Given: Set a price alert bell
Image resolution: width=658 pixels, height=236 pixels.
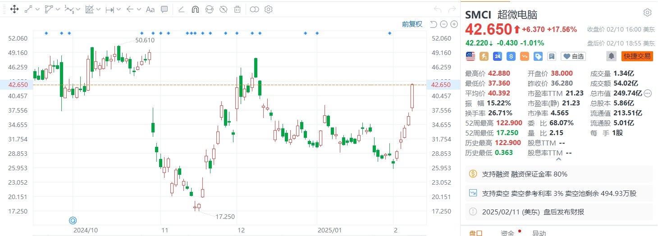Looking at the screenshot, I should [x=612, y=56].
